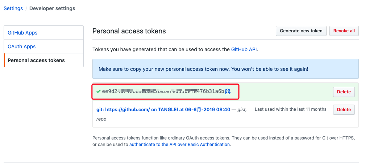Click the 'Last used' timestamp text
This screenshot has width=382, height=166.
[x=290, y=109]
